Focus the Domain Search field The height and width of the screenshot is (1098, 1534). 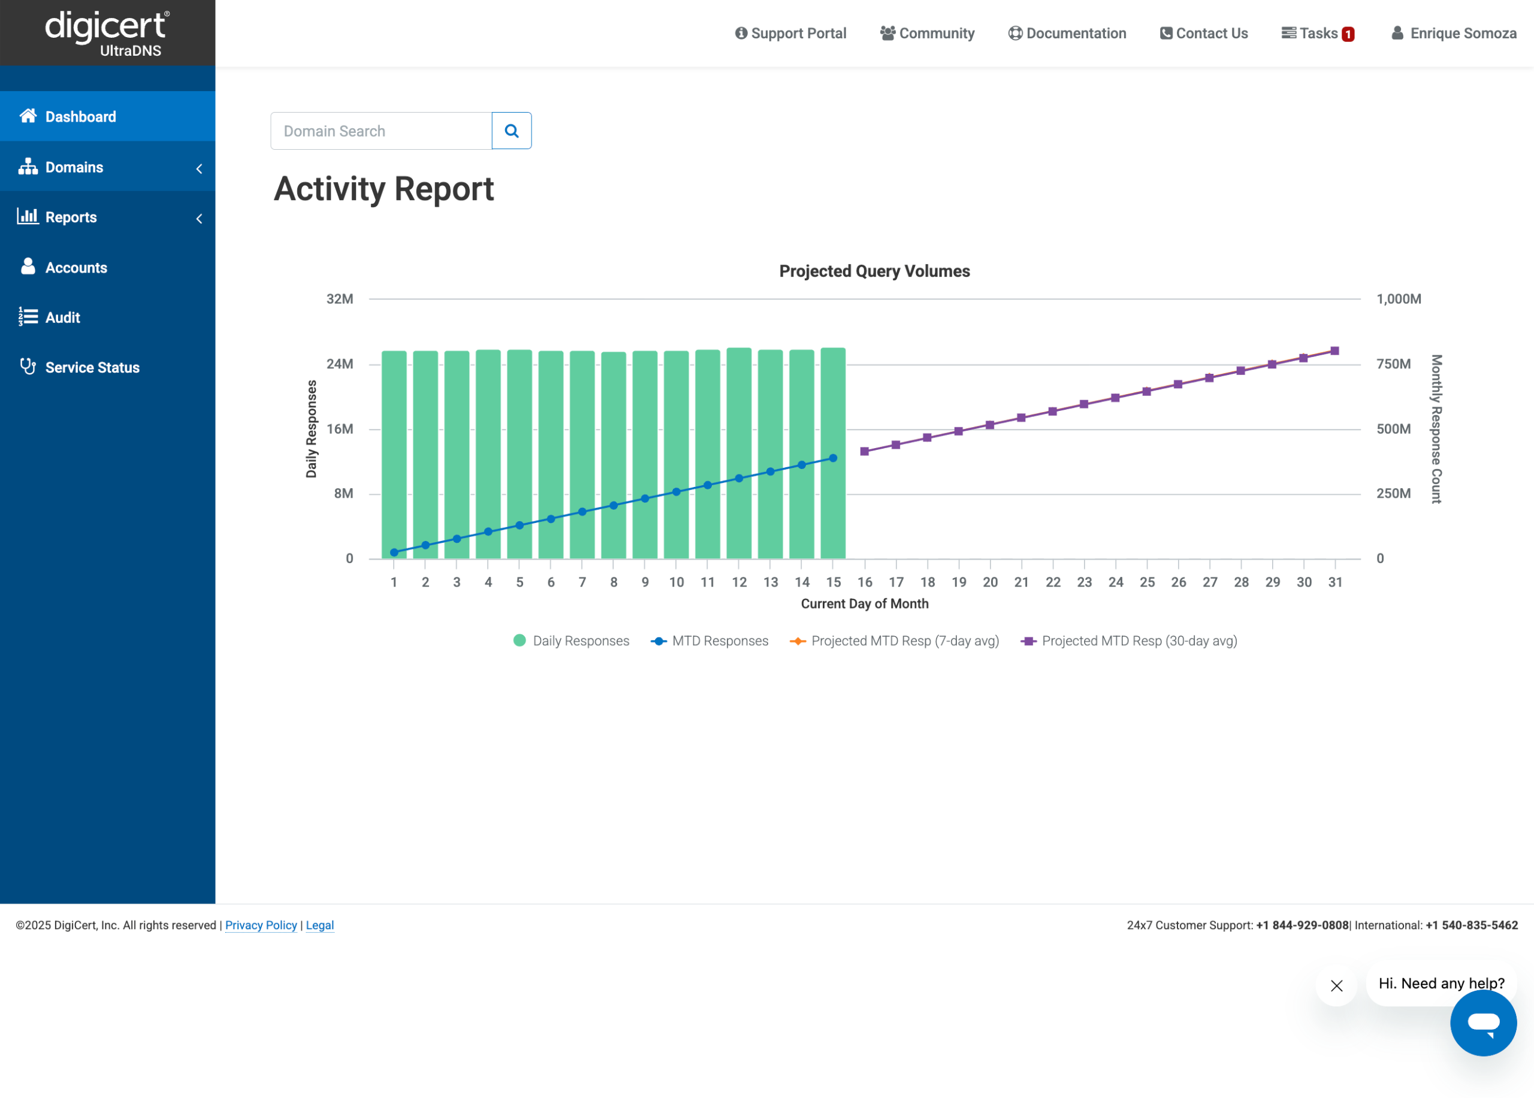click(x=381, y=131)
